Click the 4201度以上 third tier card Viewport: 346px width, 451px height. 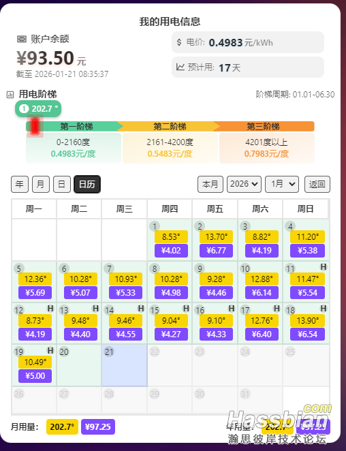point(266,148)
